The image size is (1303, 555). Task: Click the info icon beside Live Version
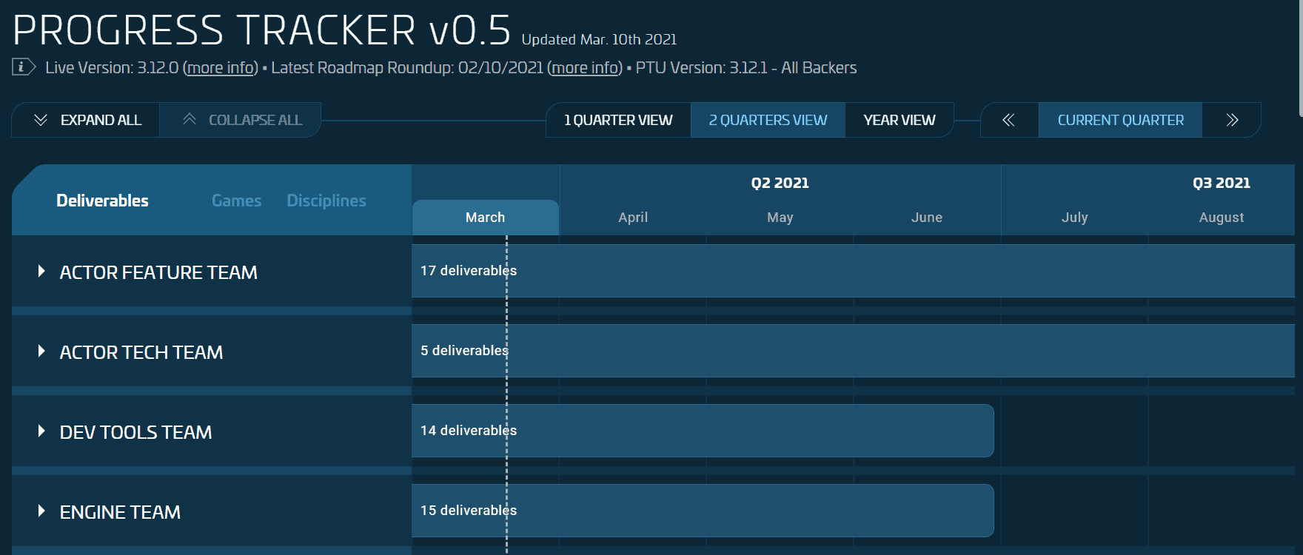coord(23,67)
